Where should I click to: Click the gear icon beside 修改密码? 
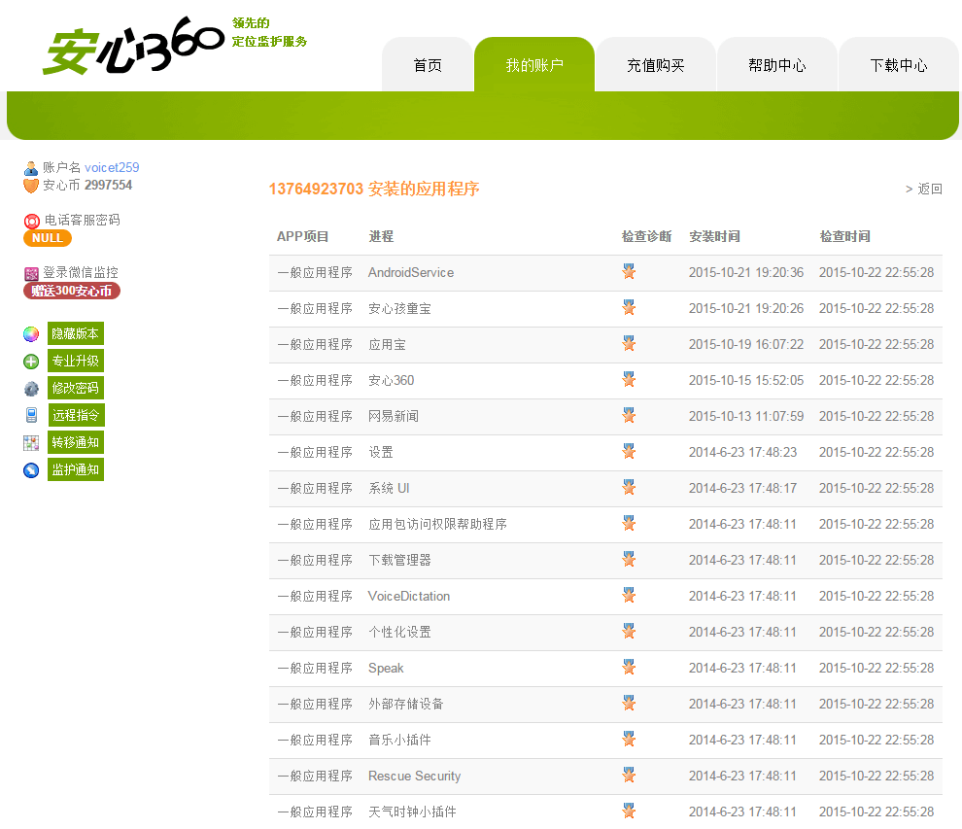[31, 389]
